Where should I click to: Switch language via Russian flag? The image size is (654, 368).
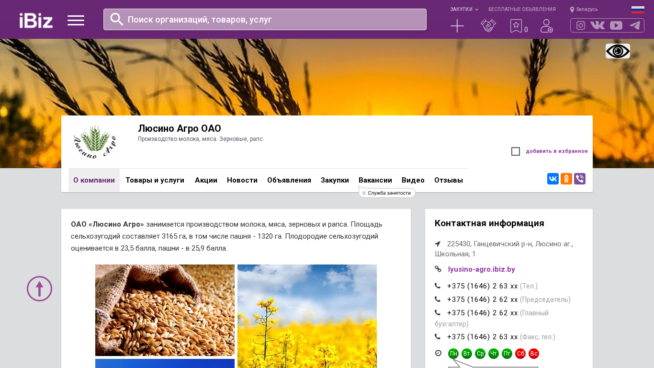638,10
